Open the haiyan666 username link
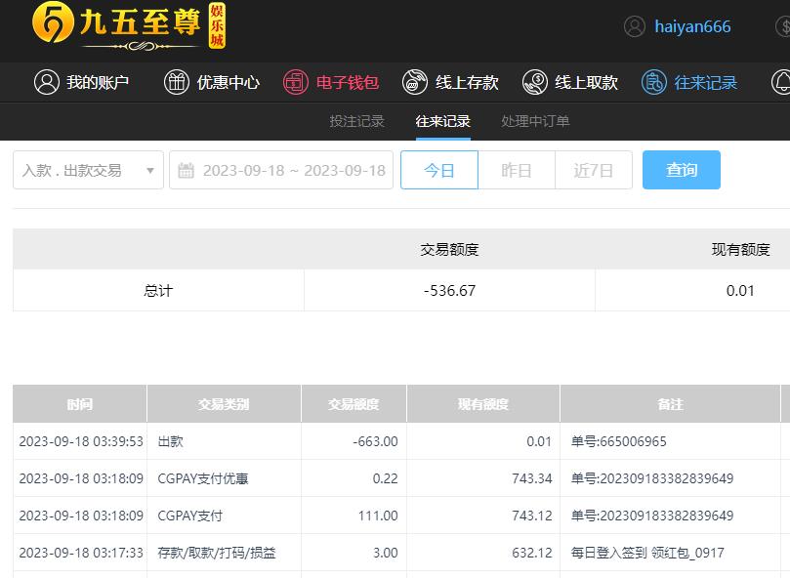The image size is (790, 578). click(x=692, y=26)
